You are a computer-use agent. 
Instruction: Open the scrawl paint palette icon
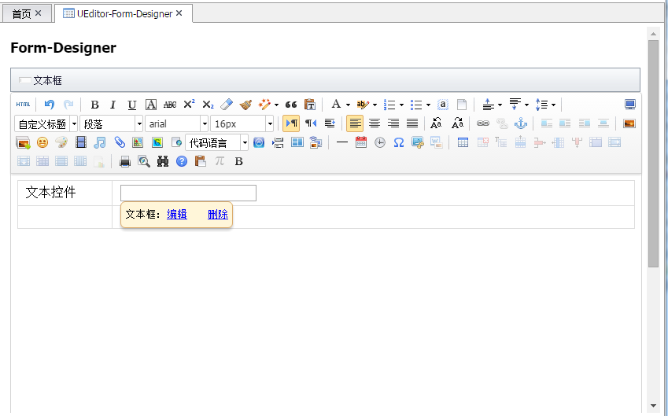[x=61, y=142]
